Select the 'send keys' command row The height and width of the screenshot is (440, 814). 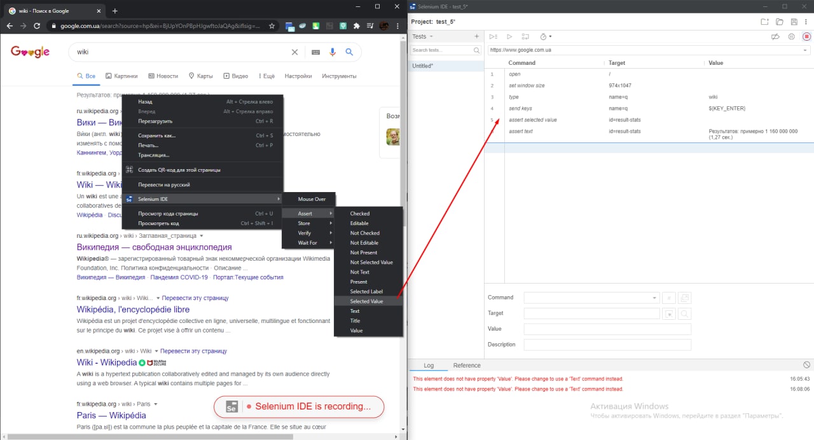point(649,109)
